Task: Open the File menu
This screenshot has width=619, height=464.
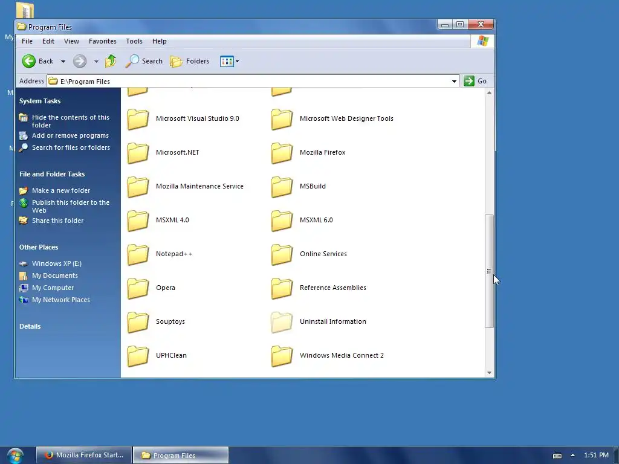Action: pos(27,41)
